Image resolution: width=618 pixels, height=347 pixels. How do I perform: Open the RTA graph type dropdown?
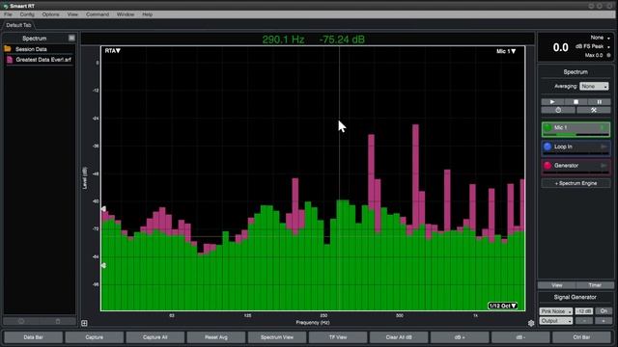click(112, 51)
